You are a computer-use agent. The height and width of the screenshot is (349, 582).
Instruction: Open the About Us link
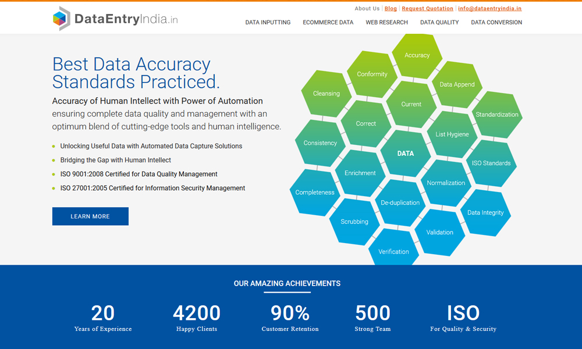click(x=367, y=9)
